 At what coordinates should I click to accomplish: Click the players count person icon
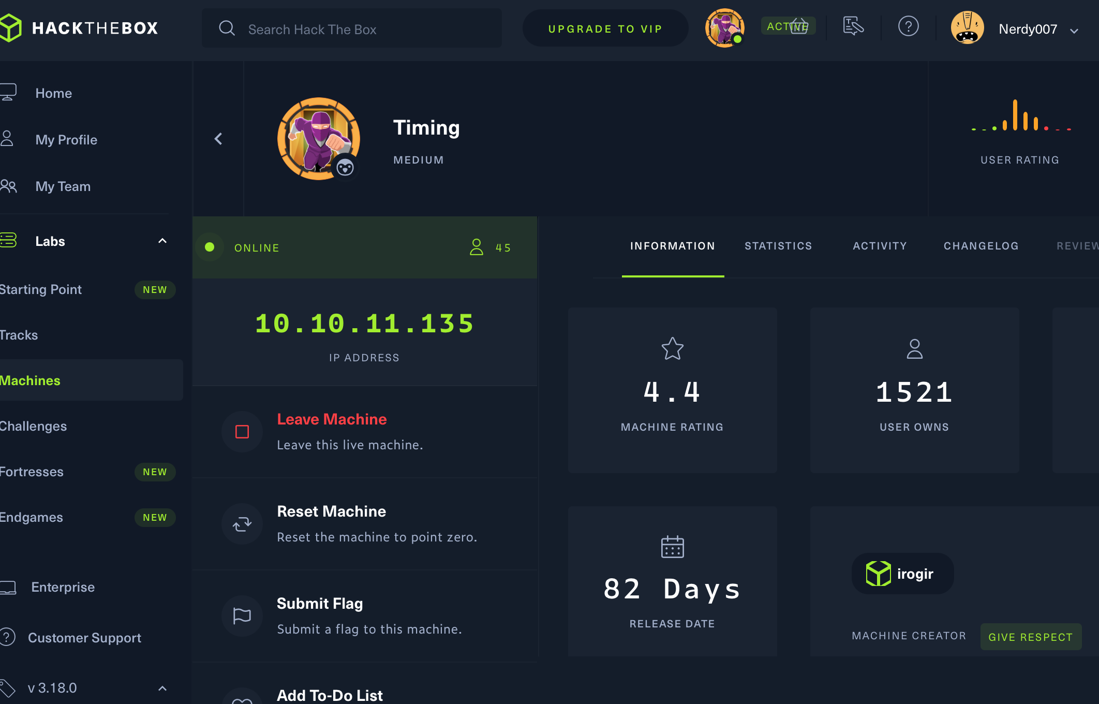477,247
